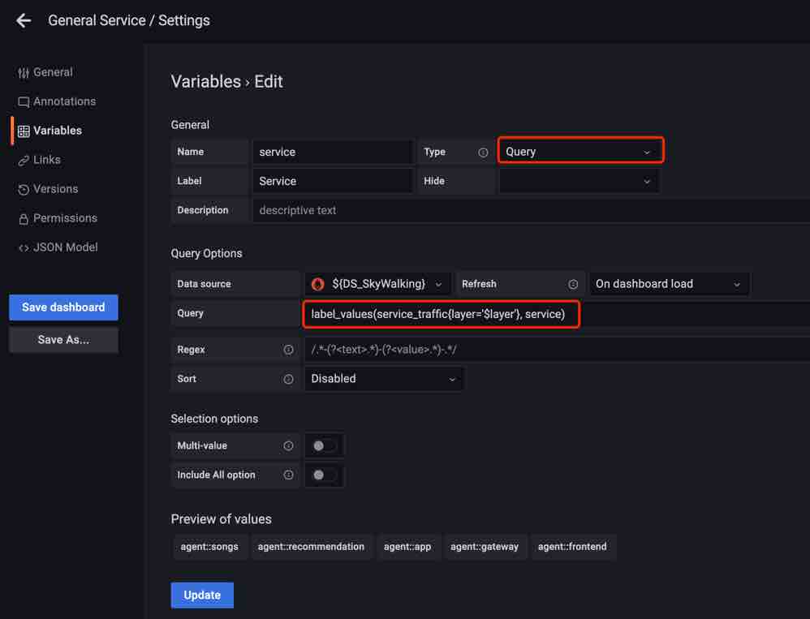This screenshot has height=619, width=810.
Task: Click the info icon next to Type
Action: [x=483, y=153]
